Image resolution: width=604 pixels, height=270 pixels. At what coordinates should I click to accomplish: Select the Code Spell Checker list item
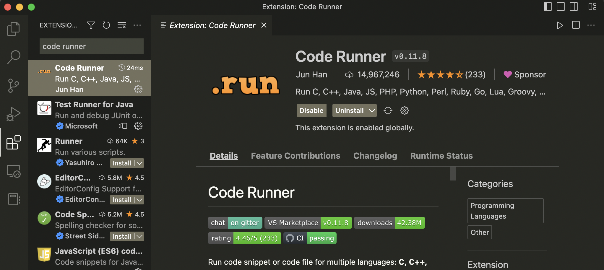tap(89, 225)
